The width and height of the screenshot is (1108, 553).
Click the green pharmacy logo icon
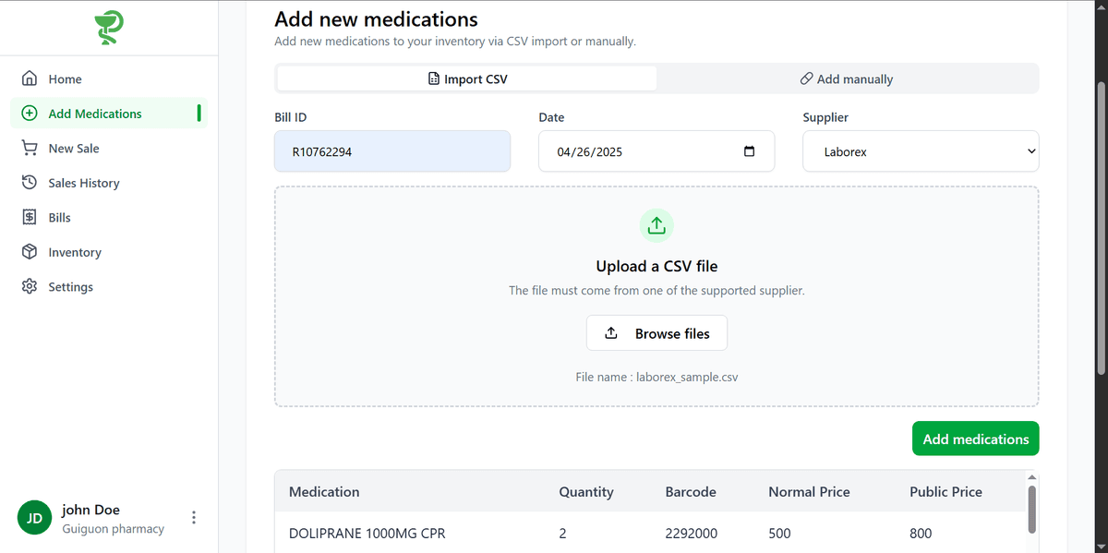tap(109, 28)
